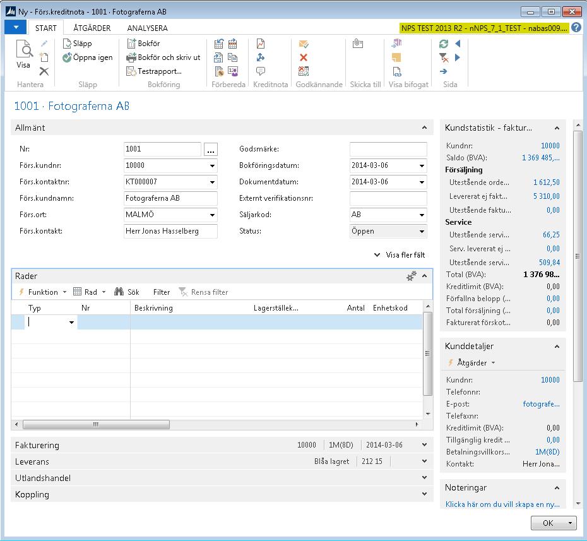Open the Förs.ort dropdown
The height and width of the screenshot is (541, 587).
pos(212,215)
